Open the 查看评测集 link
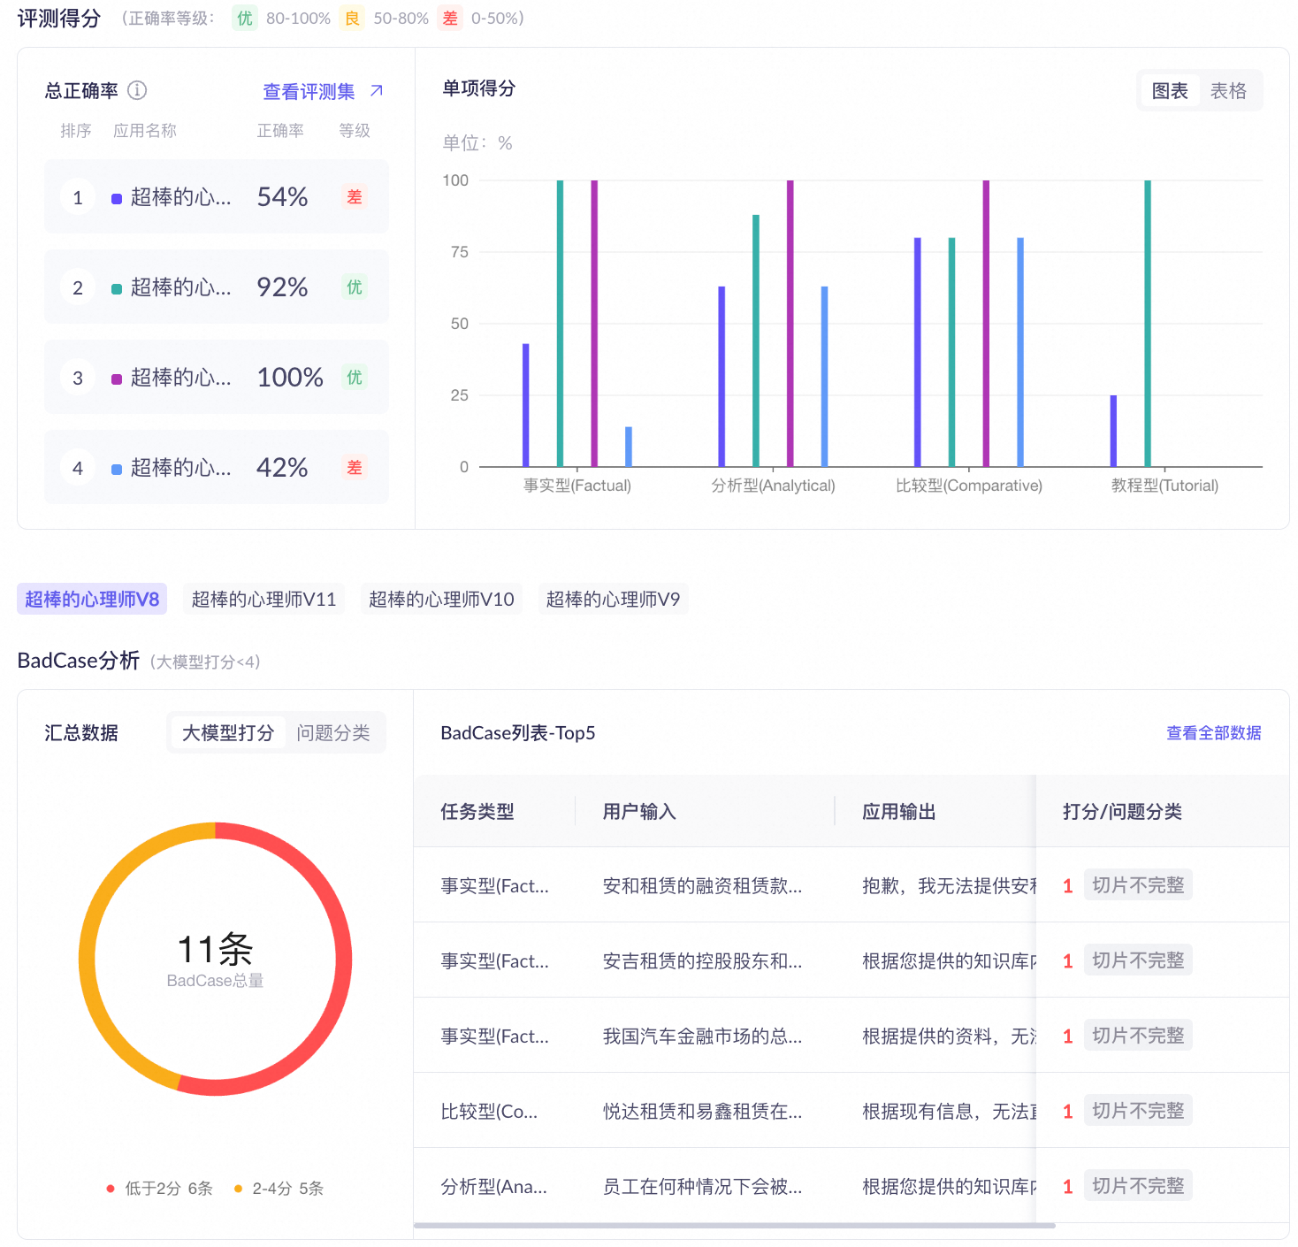This screenshot has width=1298, height=1247. click(309, 91)
